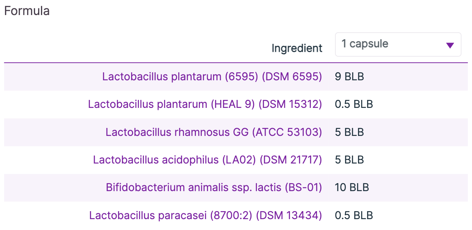The width and height of the screenshot is (472, 230).
Task: Open the Lactobacillus plantarum (6595) ingredient link
Action: (x=212, y=77)
